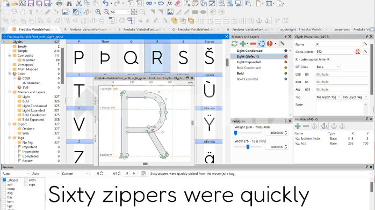This screenshot has height=210, width=375.
Task: Click the fx formula icon
Action: click(x=169, y=3)
